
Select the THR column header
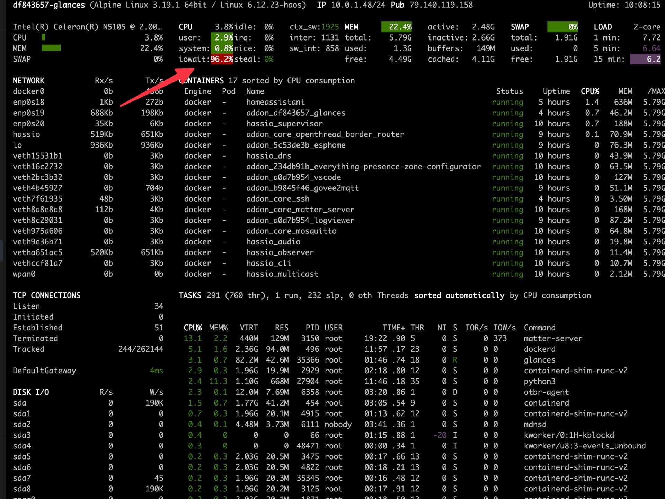(x=417, y=328)
